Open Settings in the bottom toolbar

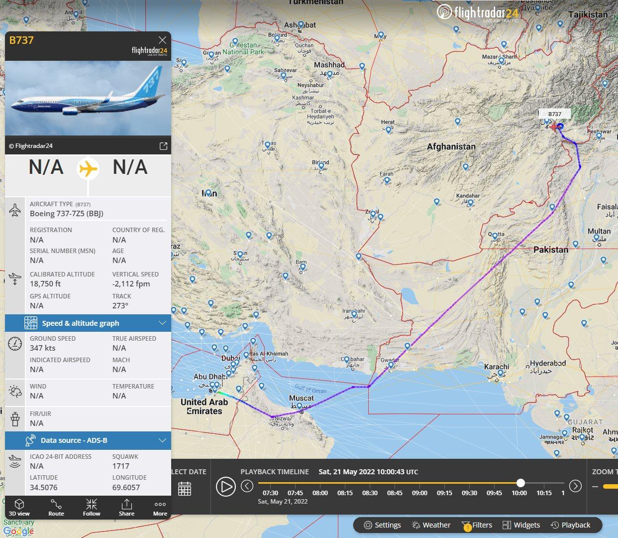point(382,525)
